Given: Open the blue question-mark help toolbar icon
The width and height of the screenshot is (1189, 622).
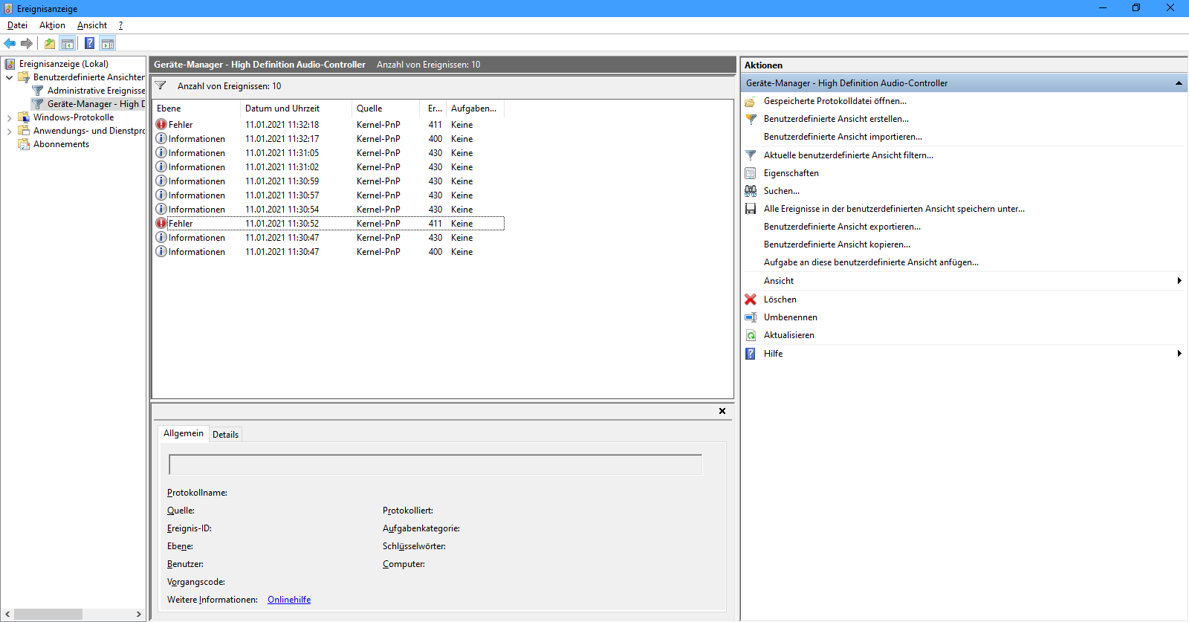Looking at the screenshot, I should (90, 43).
